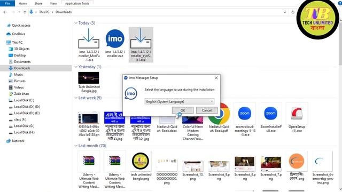Open Local Disk (D:) (E:) in sidebar

[x=27, y=113]
